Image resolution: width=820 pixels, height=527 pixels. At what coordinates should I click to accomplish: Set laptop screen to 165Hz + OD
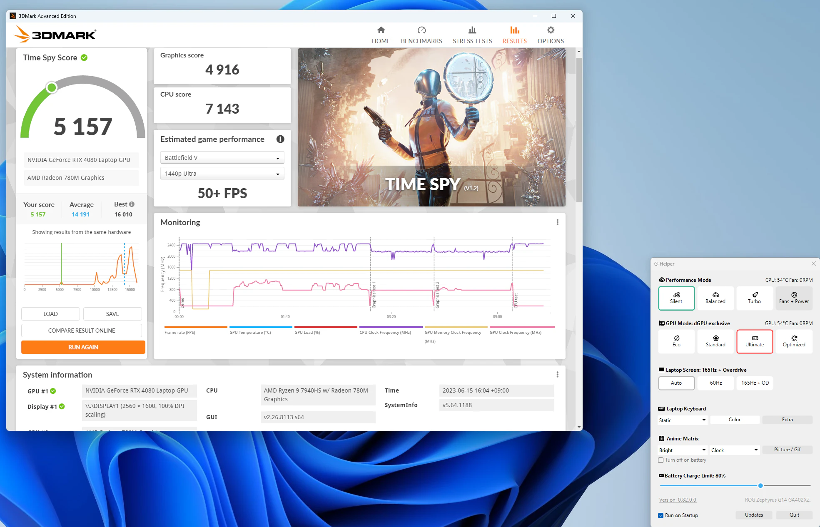(755, 383)
